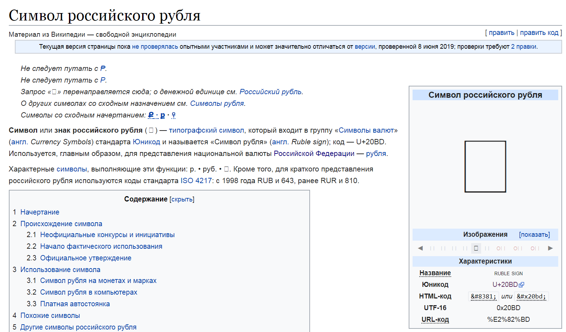Click the править edit link

pos(502,32)
